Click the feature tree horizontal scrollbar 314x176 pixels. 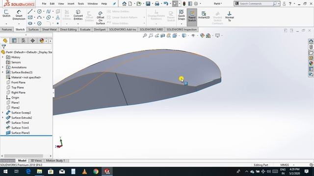pos(24,156)
